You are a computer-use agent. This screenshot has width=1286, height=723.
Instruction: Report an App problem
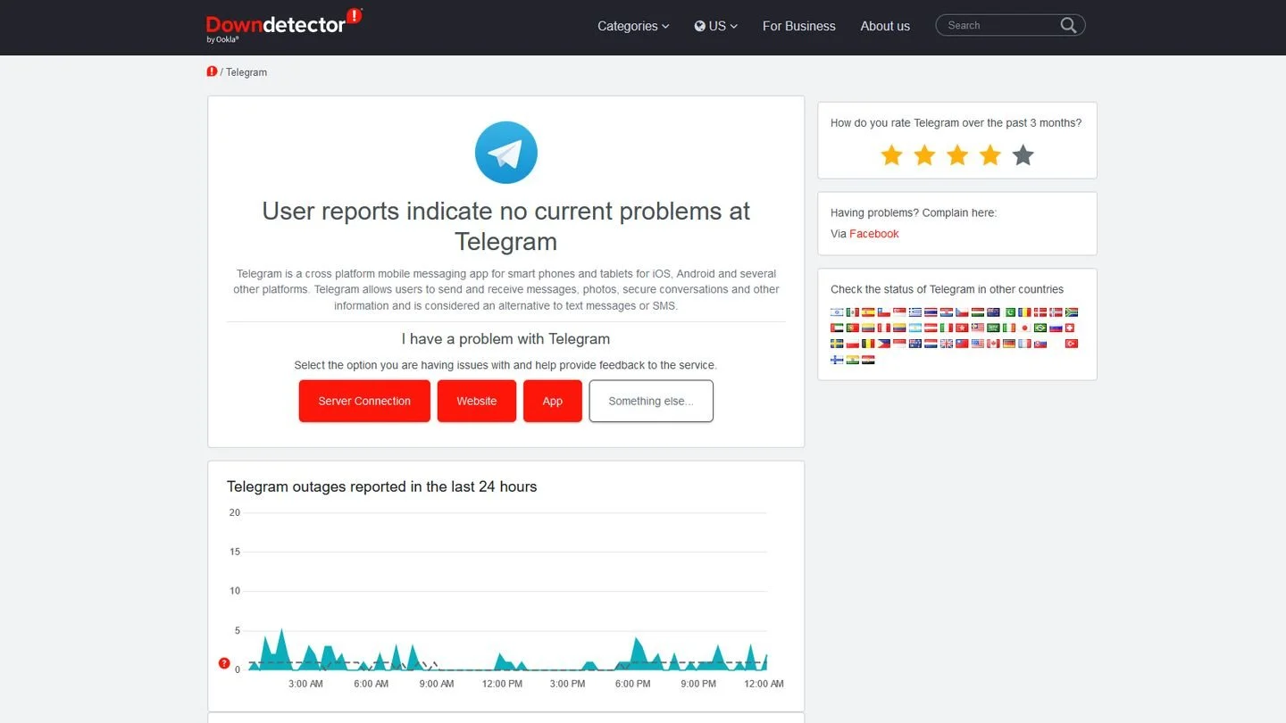553,401
